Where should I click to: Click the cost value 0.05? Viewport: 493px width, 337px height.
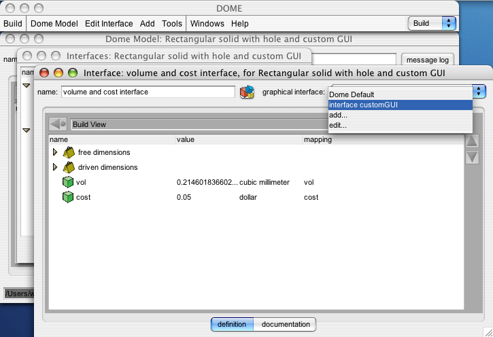[184, 197]
